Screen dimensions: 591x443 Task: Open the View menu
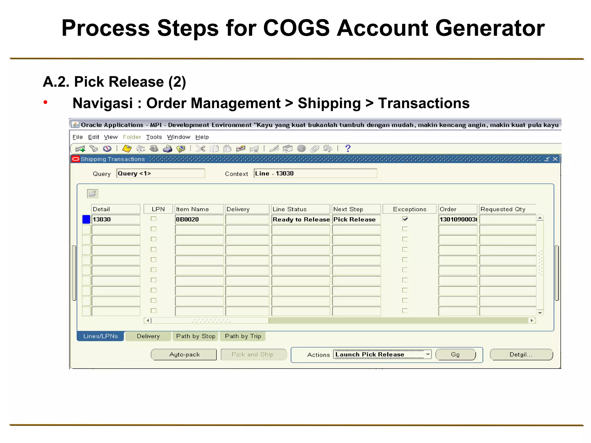(111, 137)
